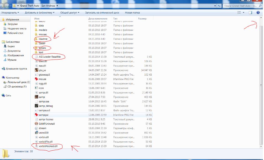Screen dimensions: 264x160
Task: Click the ogg.dll file icon
Action: tap(36, 84)
